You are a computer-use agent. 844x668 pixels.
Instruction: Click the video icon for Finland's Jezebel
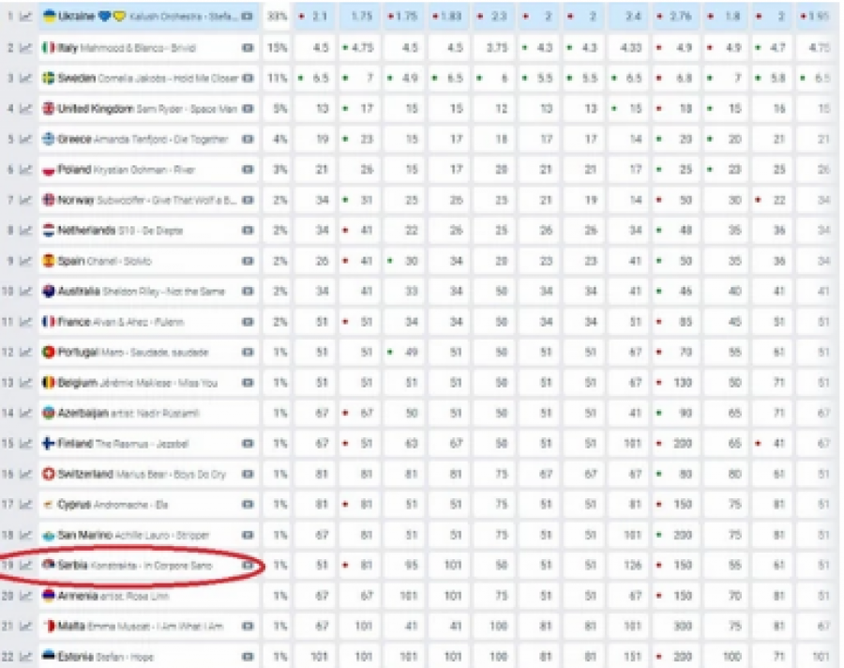(247, 444)
